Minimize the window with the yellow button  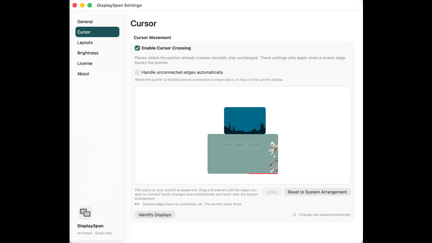click(x=82, y=5)
